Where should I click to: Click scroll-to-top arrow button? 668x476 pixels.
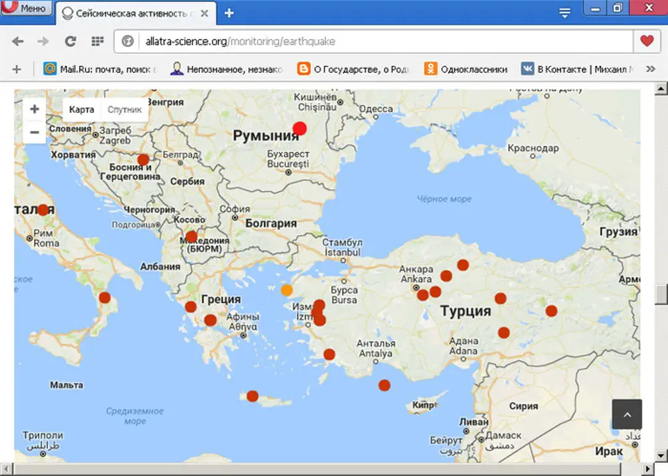(627, 414)
